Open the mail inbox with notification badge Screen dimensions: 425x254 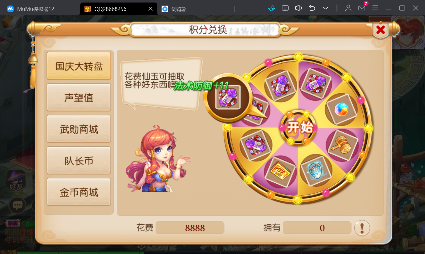362,8
